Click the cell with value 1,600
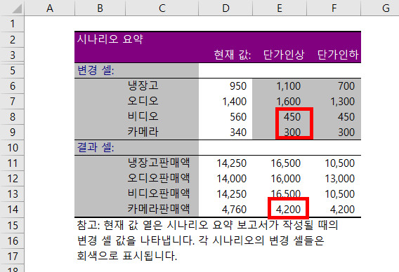The height and width of the screenshot is (272, 399). (280, 102)
